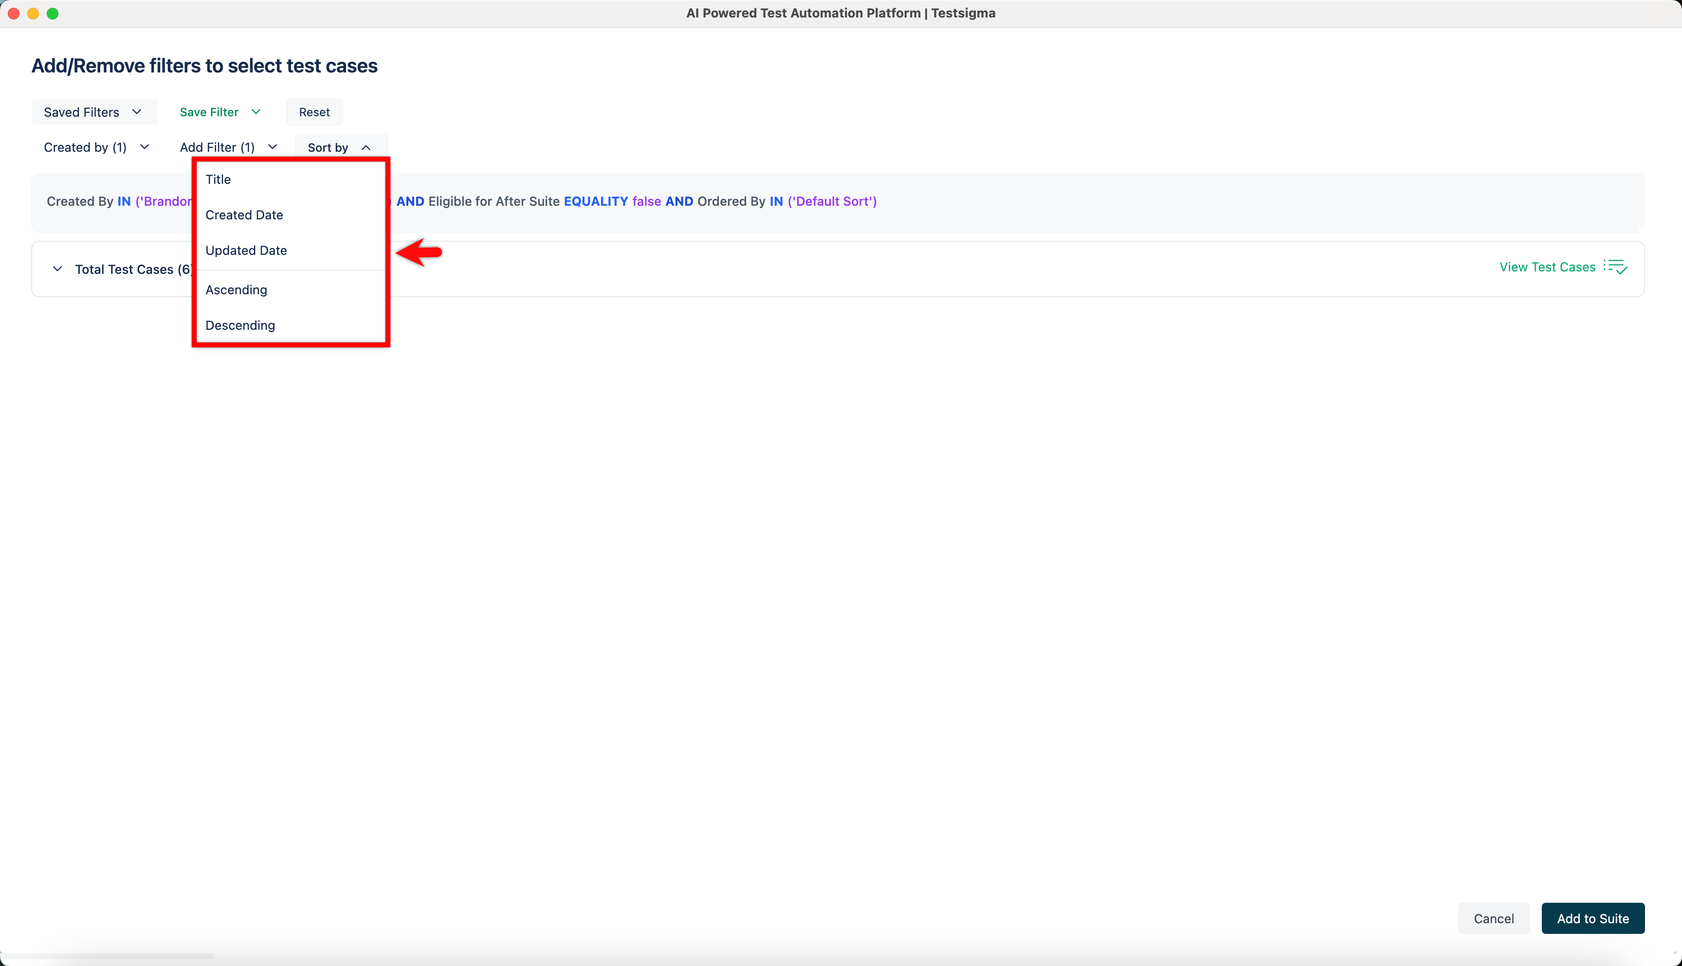Click the green full-screen traffic light button
This screenshot has width=1682, height=966.
click(53, 13)
